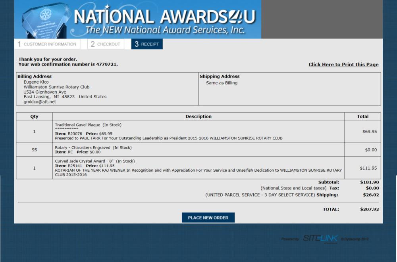Click the PAUL TARR engraving text line
Image resolution: width=397 pixels, height=262 pixels.
pos(169,138)
